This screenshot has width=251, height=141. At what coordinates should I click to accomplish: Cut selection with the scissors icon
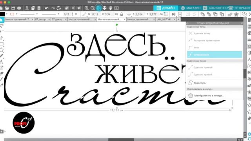27,8
